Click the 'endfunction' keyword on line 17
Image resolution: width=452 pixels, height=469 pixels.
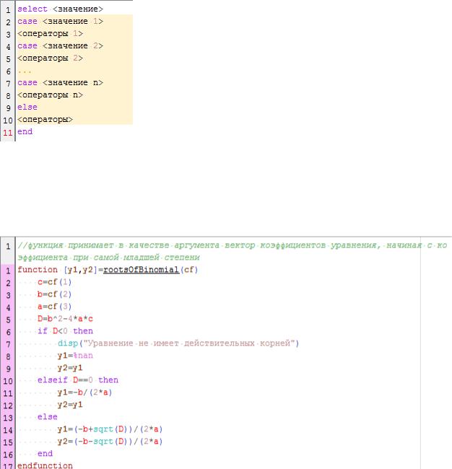pyautogui.click(x=45, y=466)
